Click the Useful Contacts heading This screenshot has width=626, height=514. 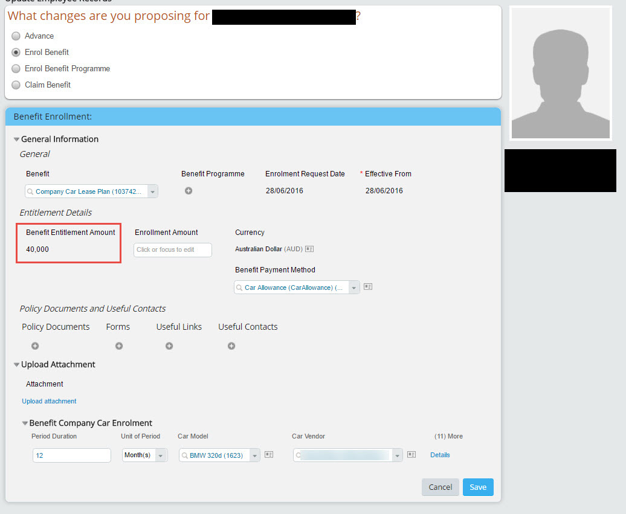(x=248, y=327)
